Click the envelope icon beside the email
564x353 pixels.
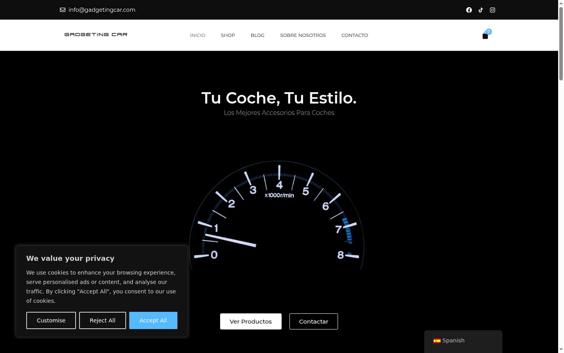(x=63, y=10)
